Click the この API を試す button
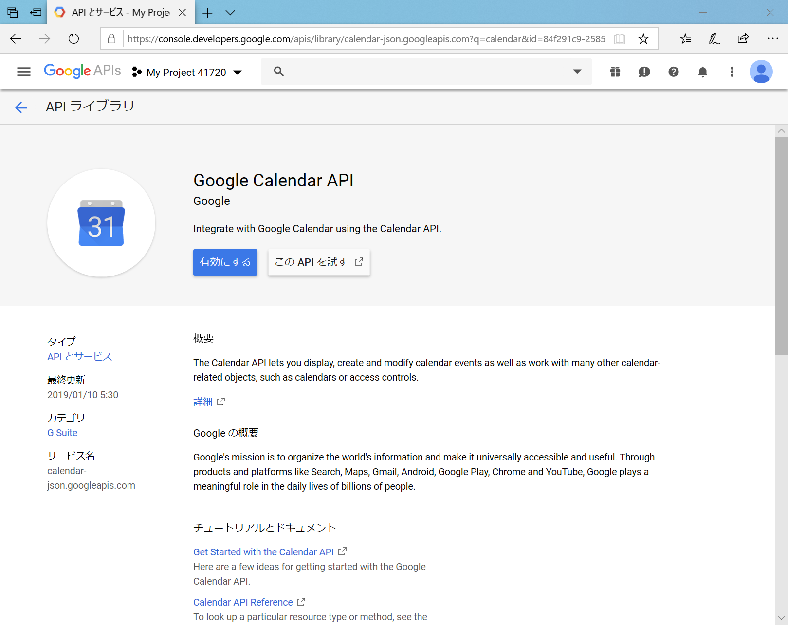Viewport: 788px width, 625px height. (x=319, y=262)
